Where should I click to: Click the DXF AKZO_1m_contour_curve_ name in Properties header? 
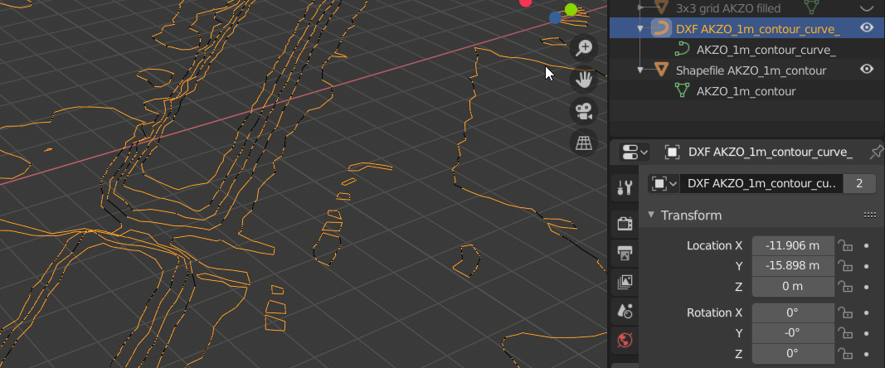click(771, 152)
